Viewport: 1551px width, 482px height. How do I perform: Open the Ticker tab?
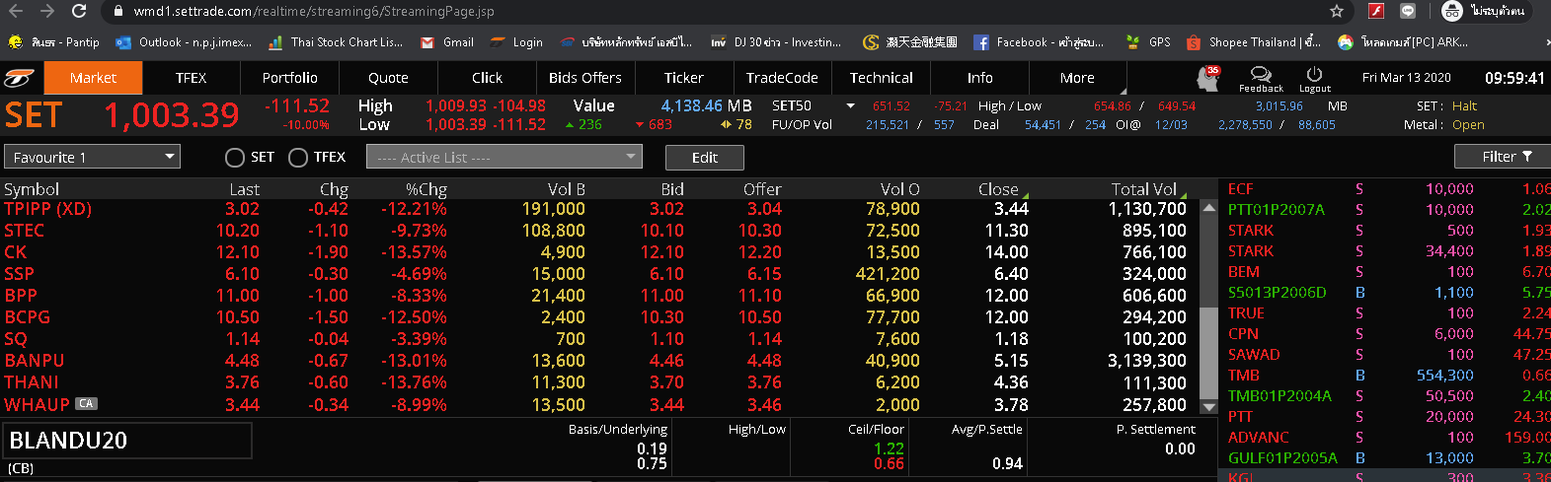pos(684,78)
